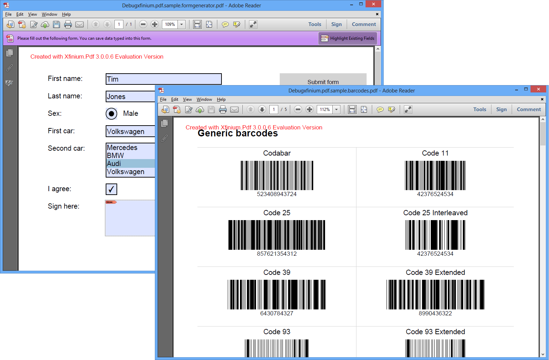
Task: Open Tools pane in barcodes window
Action: tap(480, 110)
